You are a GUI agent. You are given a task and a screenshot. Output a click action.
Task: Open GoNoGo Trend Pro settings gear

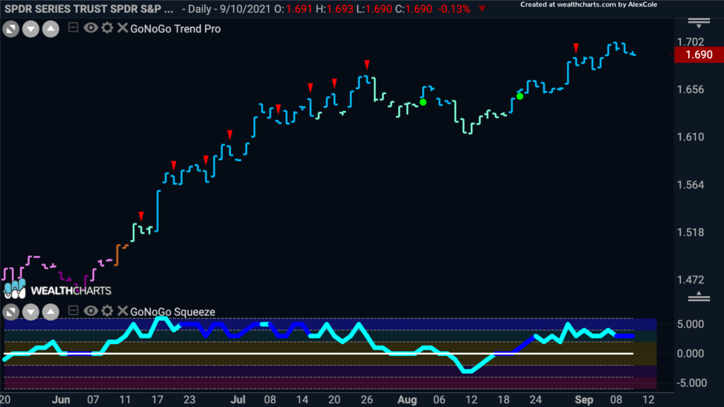point(107,28)
